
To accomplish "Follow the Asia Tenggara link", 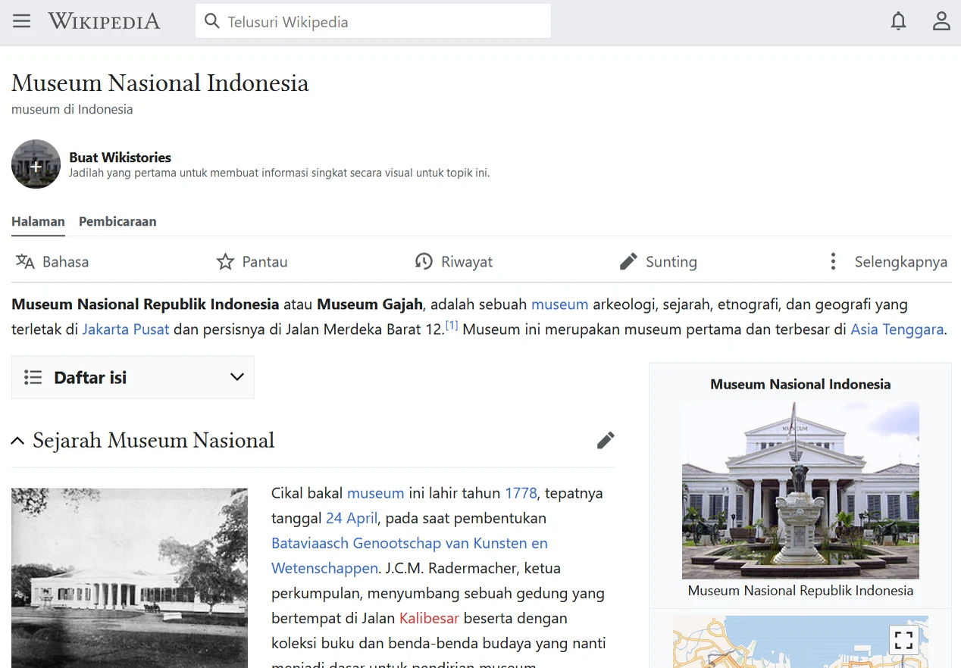I will pyautogui.click(x=897, y=329).
